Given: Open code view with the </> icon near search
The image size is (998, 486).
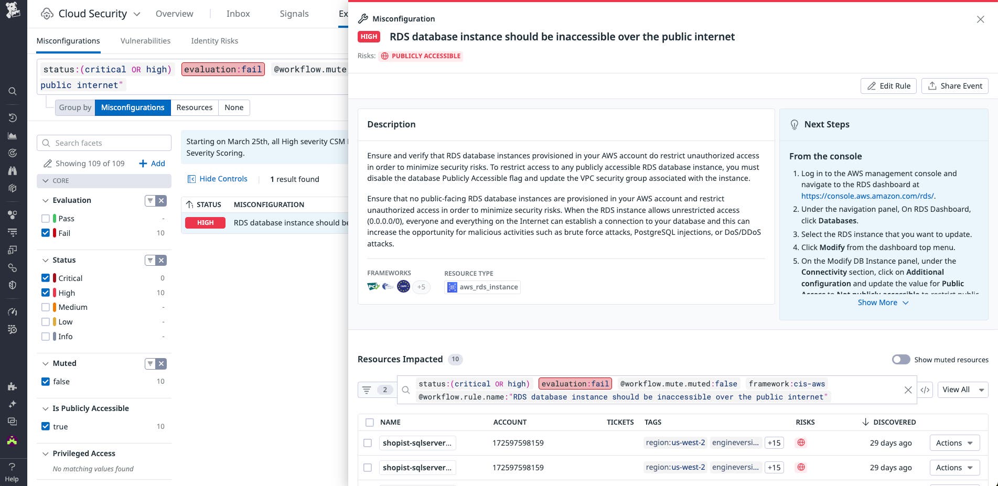Looking at the screenshot, I should (x=925, y=390).
